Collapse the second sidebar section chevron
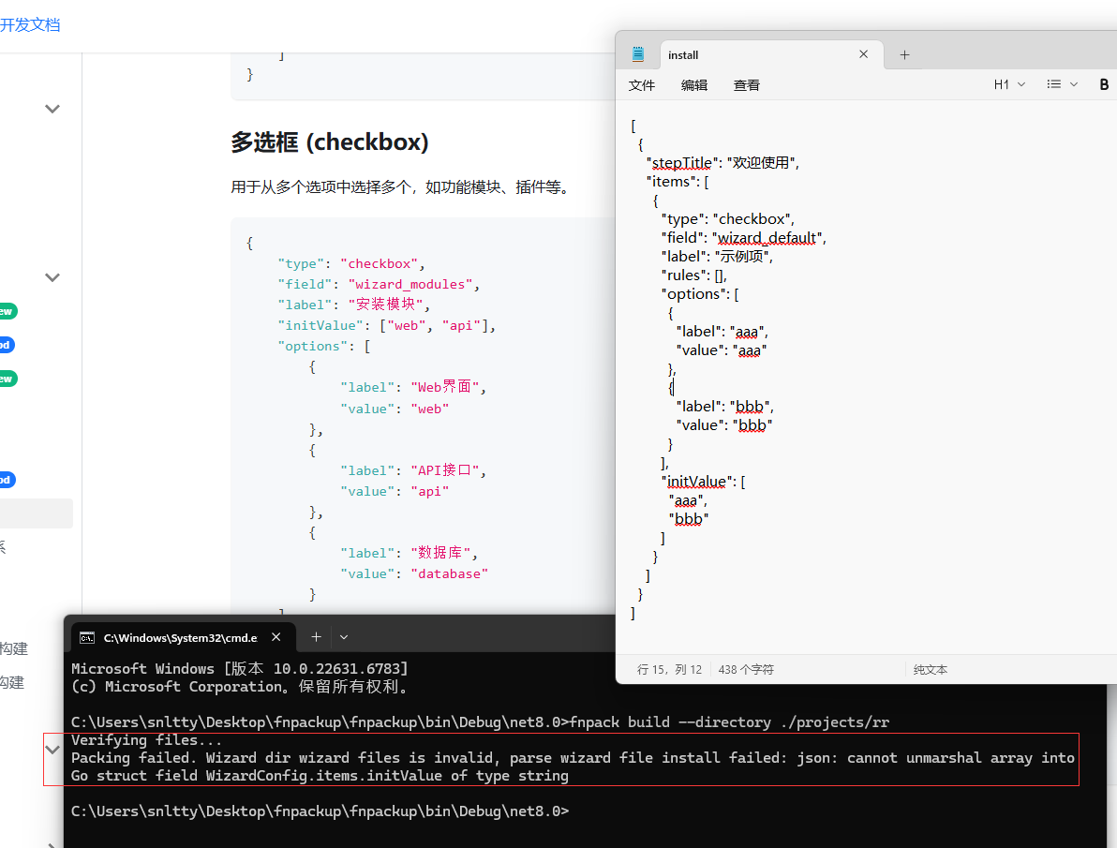Image resolution: width=1117 pixels, height=848 pixels. [x=52, y=277]
